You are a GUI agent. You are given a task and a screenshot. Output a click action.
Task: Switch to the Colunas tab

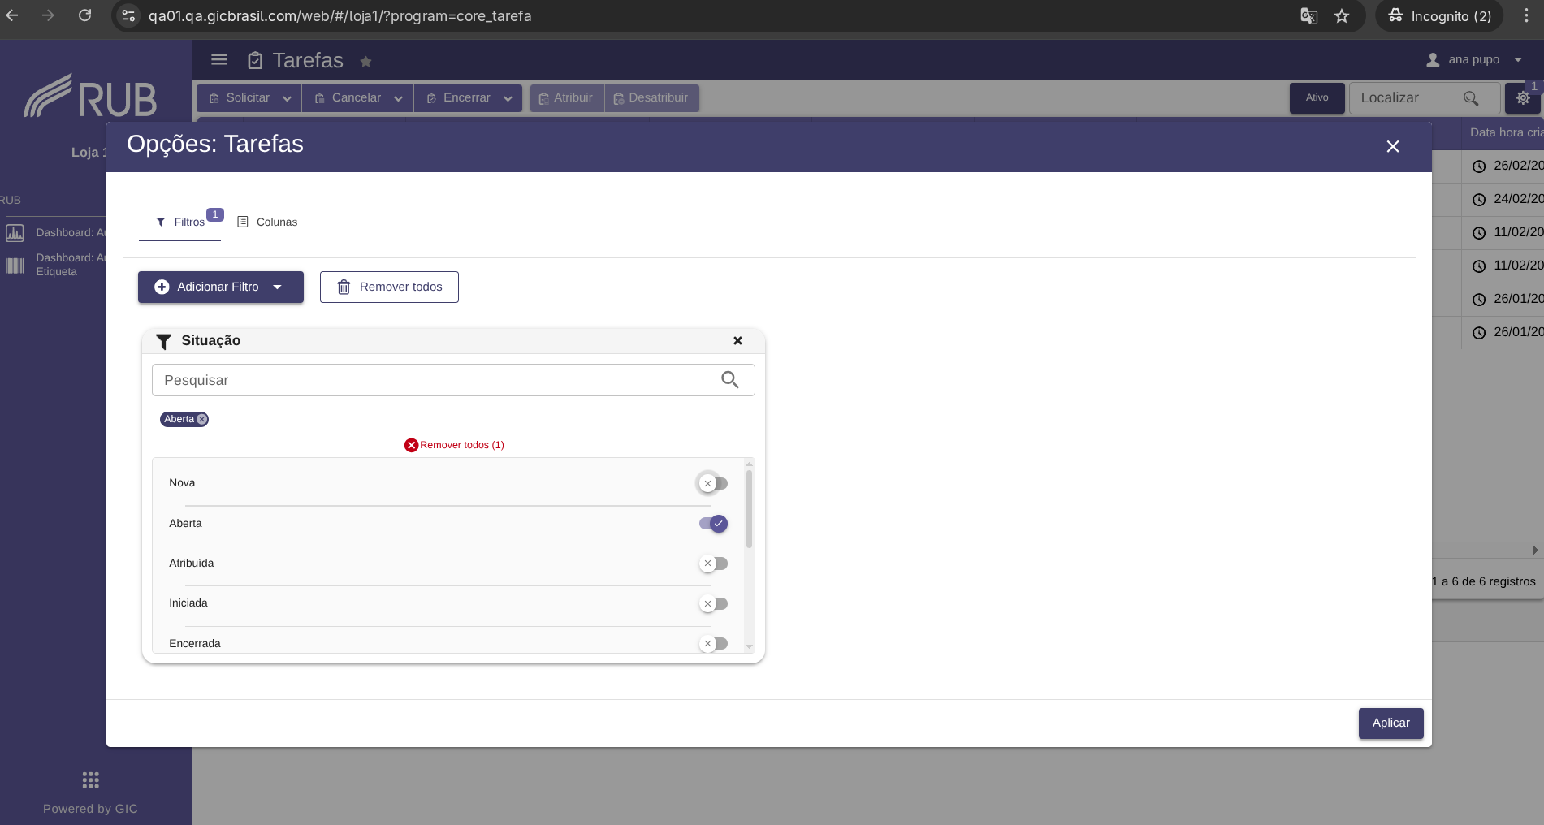(267, 222)
